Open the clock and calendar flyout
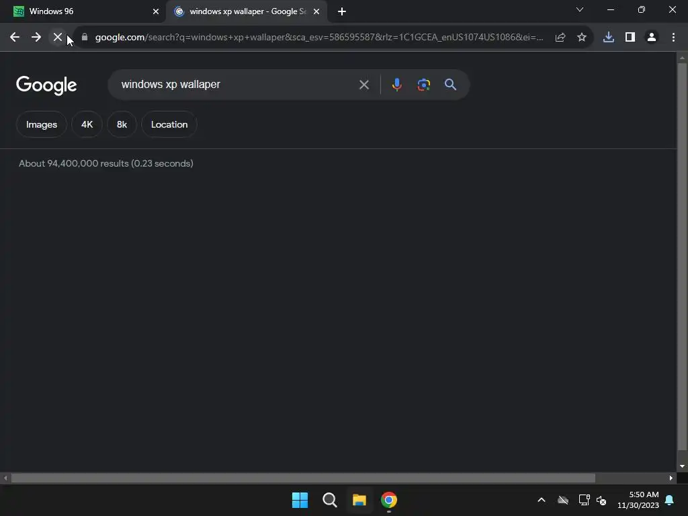This screenshot has width=688, height=516. coord(638,500)
